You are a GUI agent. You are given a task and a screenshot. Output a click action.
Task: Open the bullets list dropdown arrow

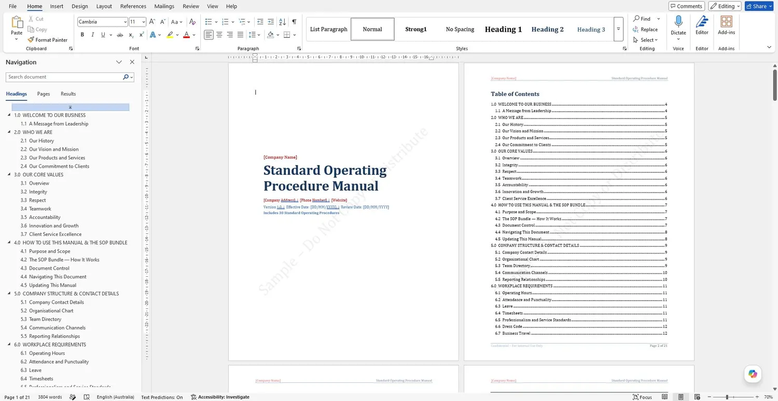point(216,22)
